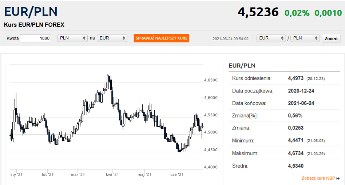This screenshot has height=185, width=345.
Task: Click the cze '21 label on chart axis
Action: coord(177,174)
